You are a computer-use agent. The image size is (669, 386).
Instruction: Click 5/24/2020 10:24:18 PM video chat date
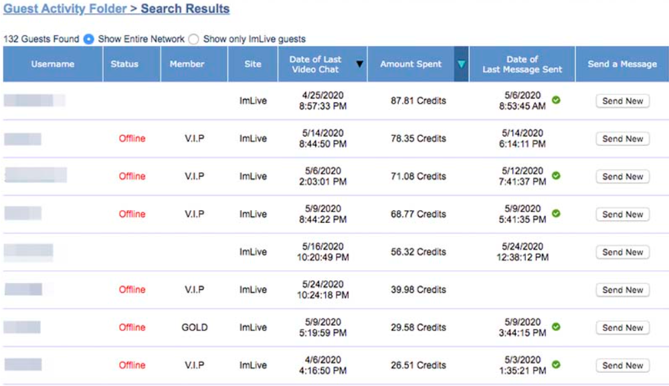click(x=323, y=290)
